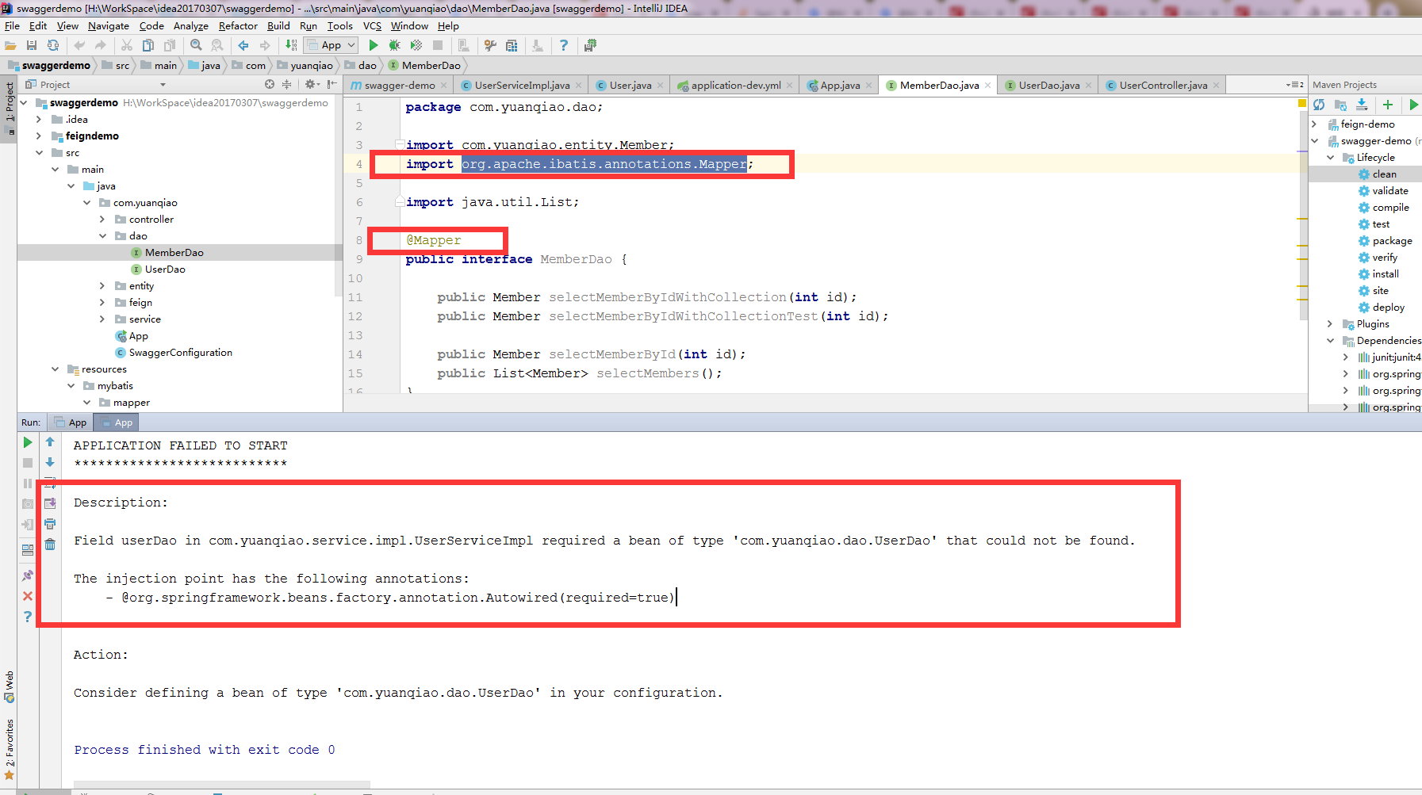
Task: Restore layout icon in Run panel
Action: pos(28,549)
